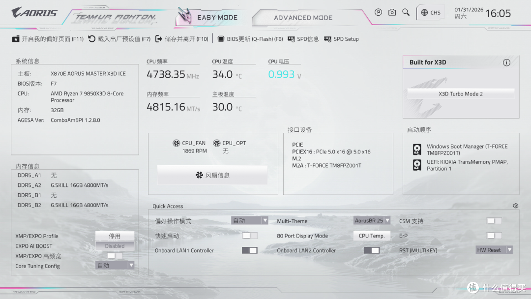Open the 偏好操作模式 dropdown

(x=250, y=220)
